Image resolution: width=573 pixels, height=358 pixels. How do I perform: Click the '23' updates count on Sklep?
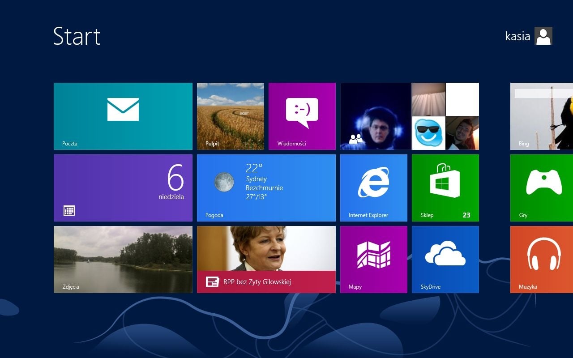466,215
